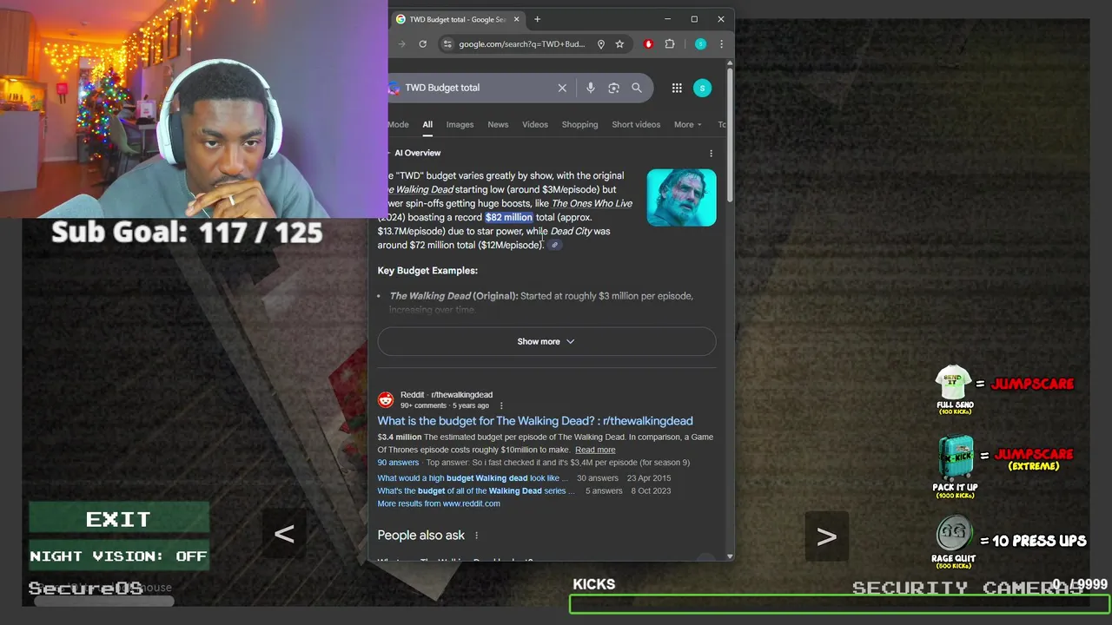Image resolution: width=1112 pixels, height=625 pixels.
Task: Maximize the Chrome window
Action: tap(694, 19)
